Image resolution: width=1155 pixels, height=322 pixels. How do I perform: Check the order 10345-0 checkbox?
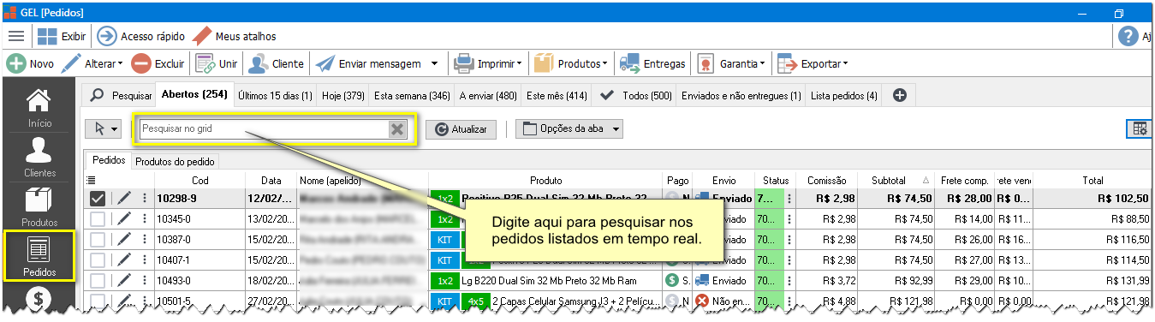(98, 218)
